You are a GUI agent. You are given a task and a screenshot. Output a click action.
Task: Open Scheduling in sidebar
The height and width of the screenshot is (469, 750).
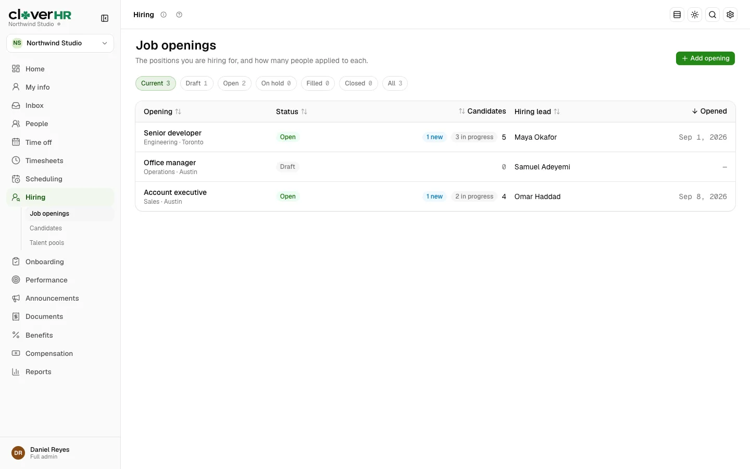tap(60, 179)
